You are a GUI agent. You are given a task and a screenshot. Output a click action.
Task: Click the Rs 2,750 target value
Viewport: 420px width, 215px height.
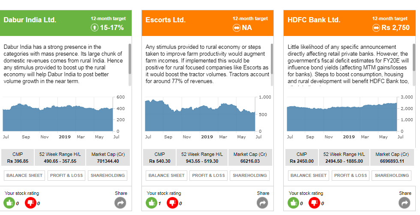[x=396, y=27]
